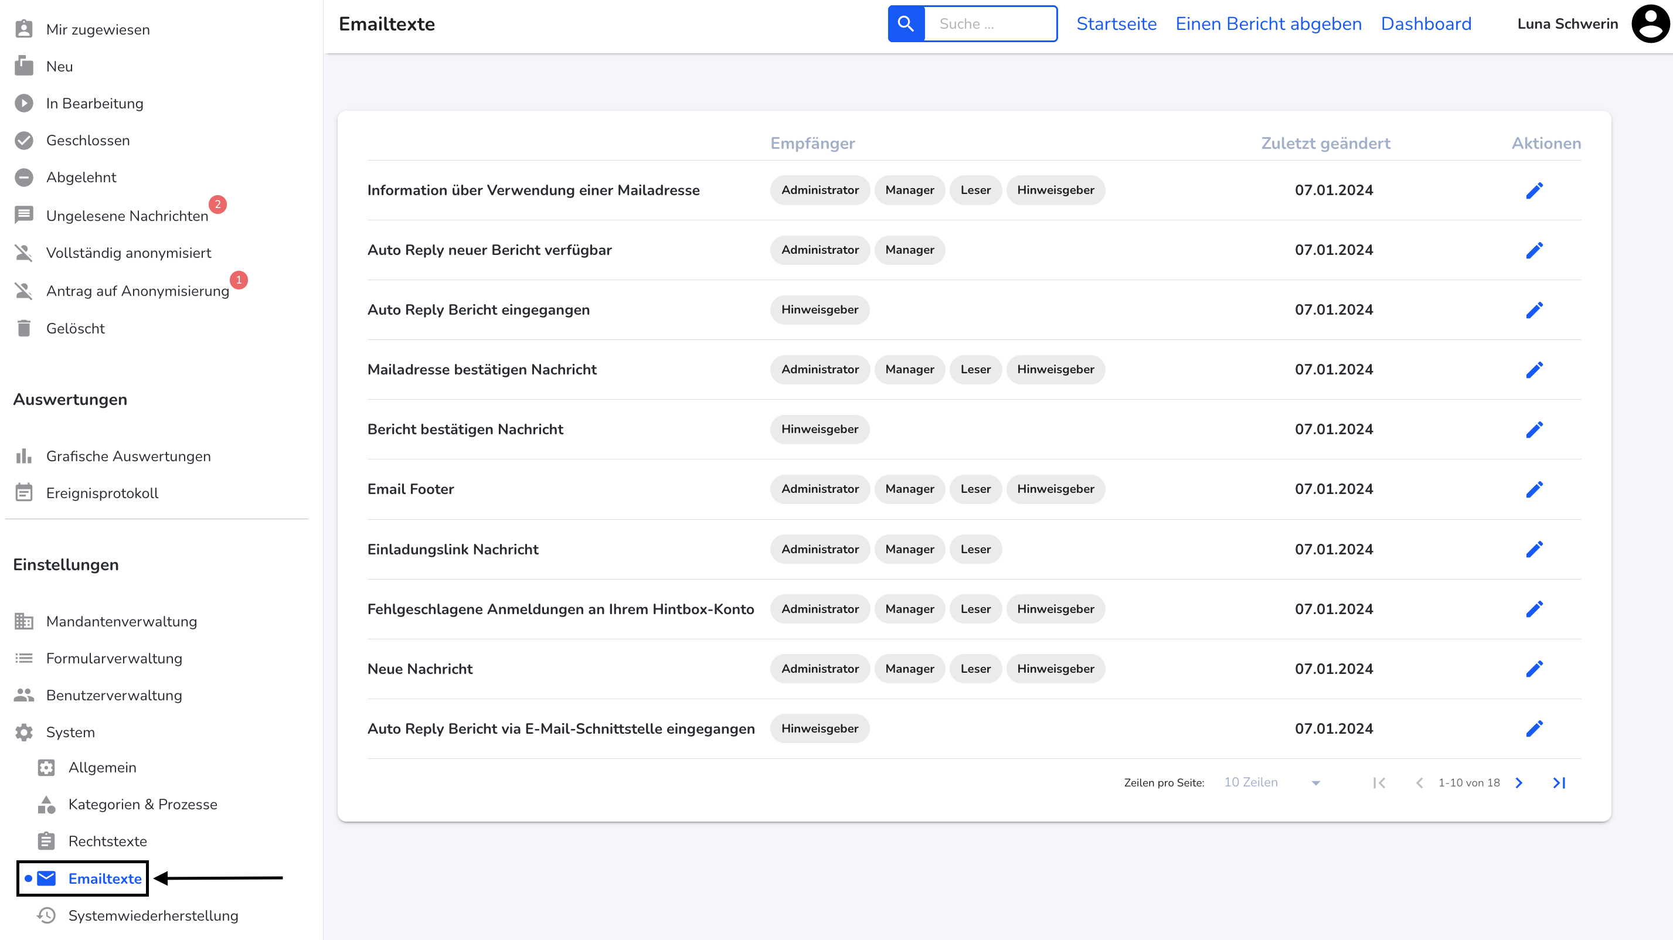Open the 'Dashboard' link

point(1426,24)
